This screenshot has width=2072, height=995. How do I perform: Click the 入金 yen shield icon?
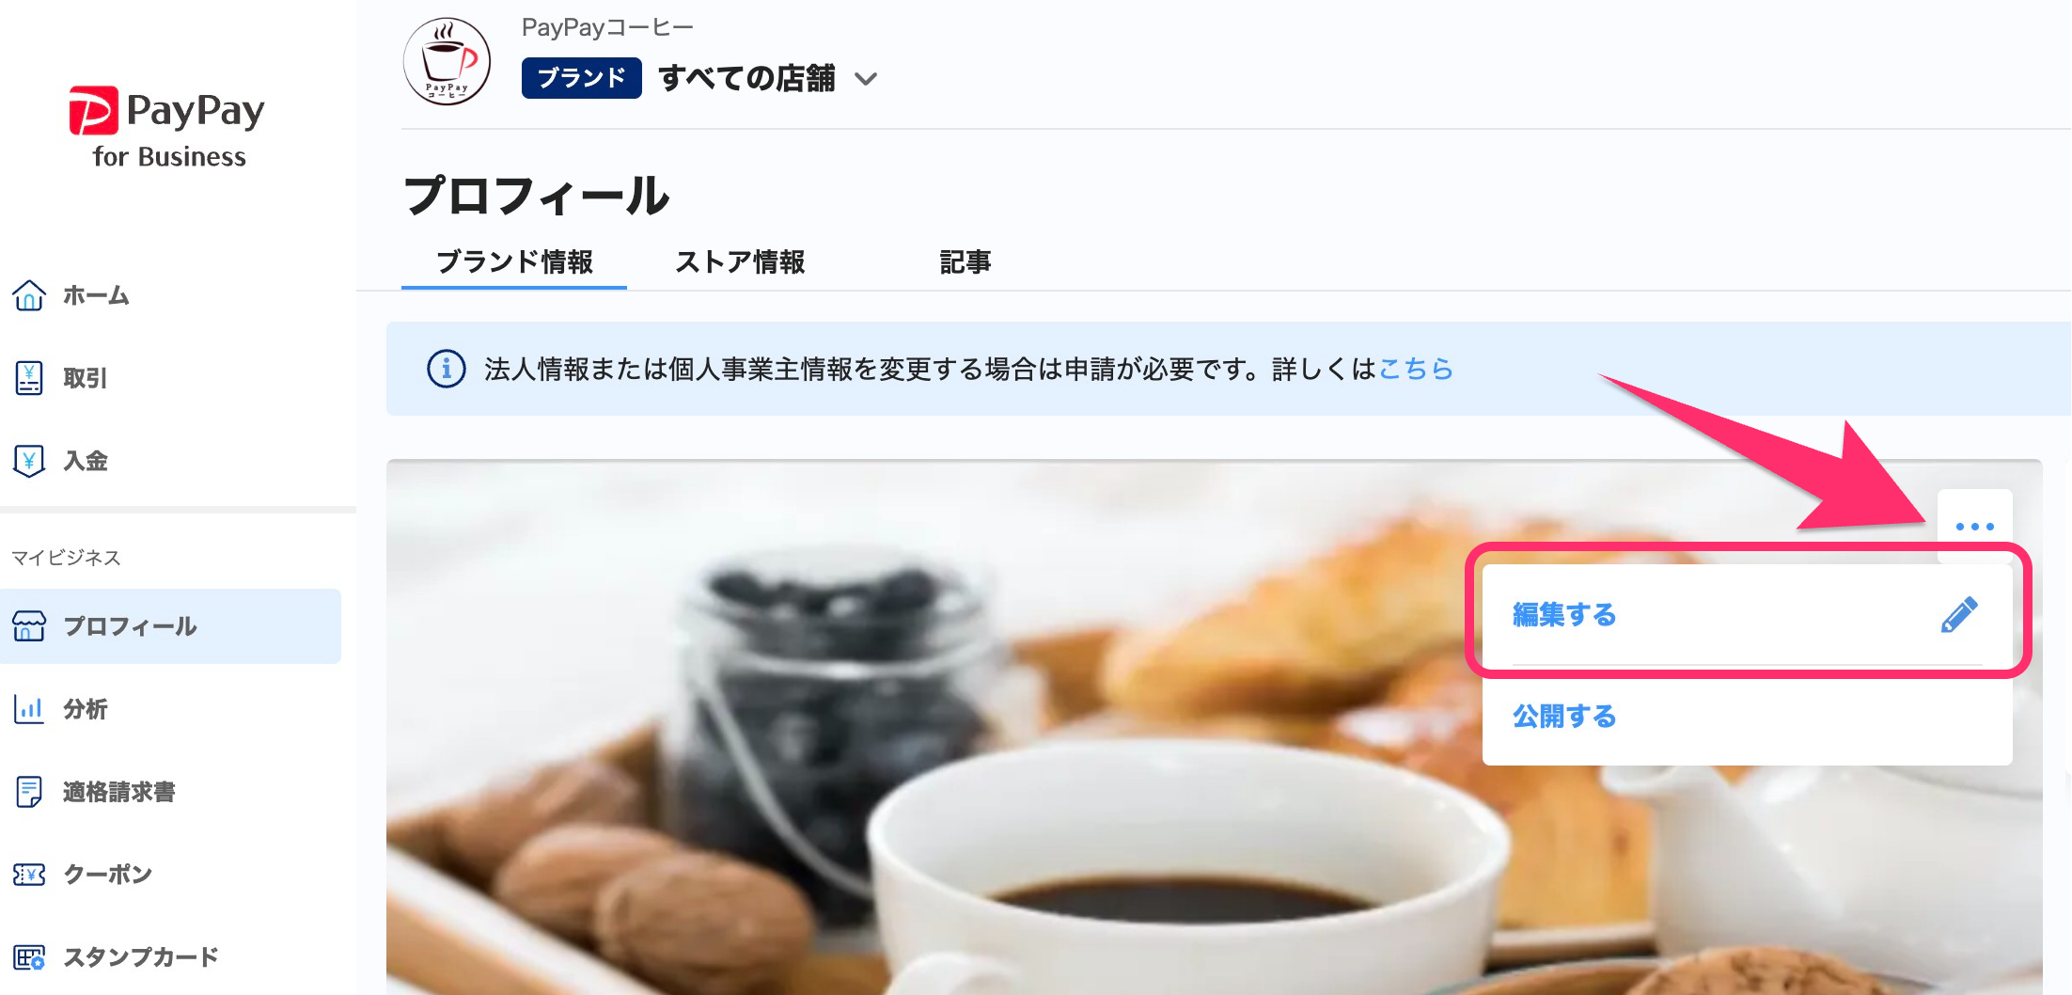(x=29, y=461)
